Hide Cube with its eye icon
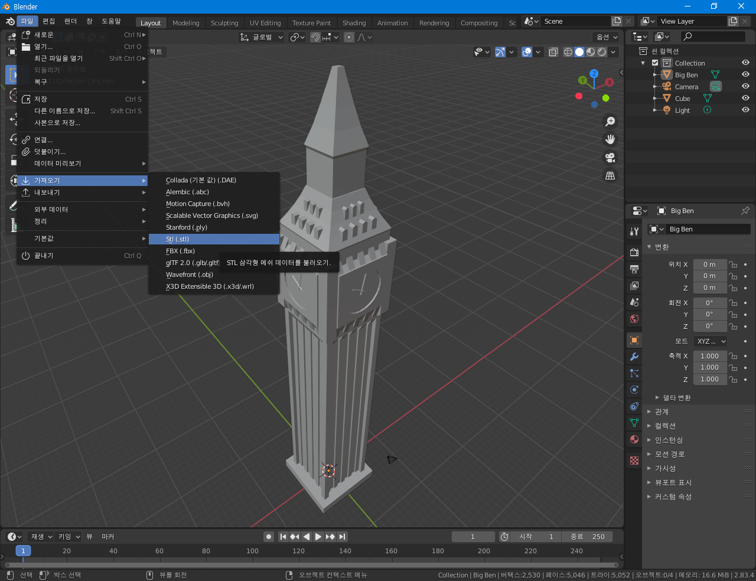This screenshot has height=581, width=756. (x=745, y=98)
